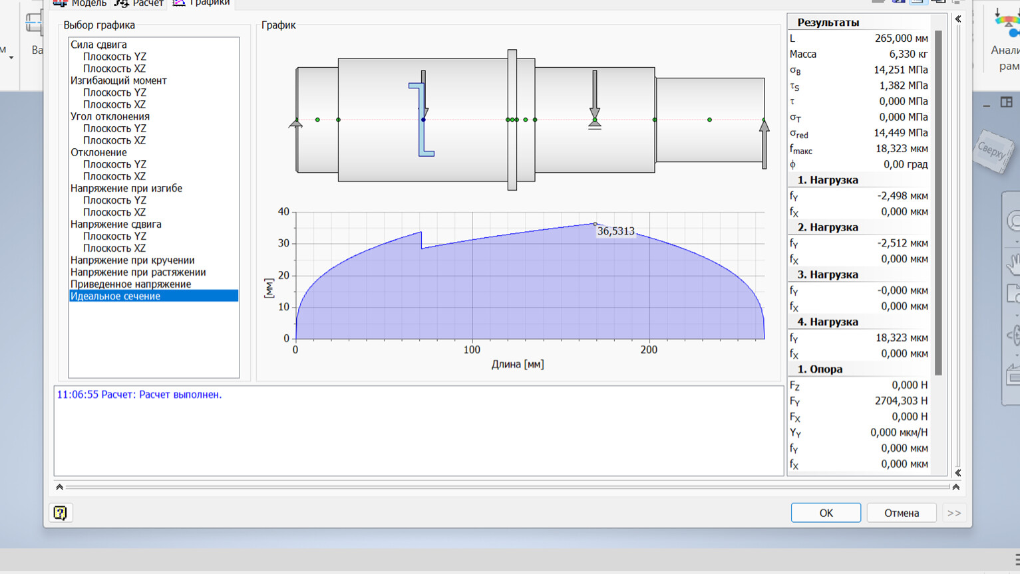
Task: Click the 2704,303 Н support force value
Action: 901,401
